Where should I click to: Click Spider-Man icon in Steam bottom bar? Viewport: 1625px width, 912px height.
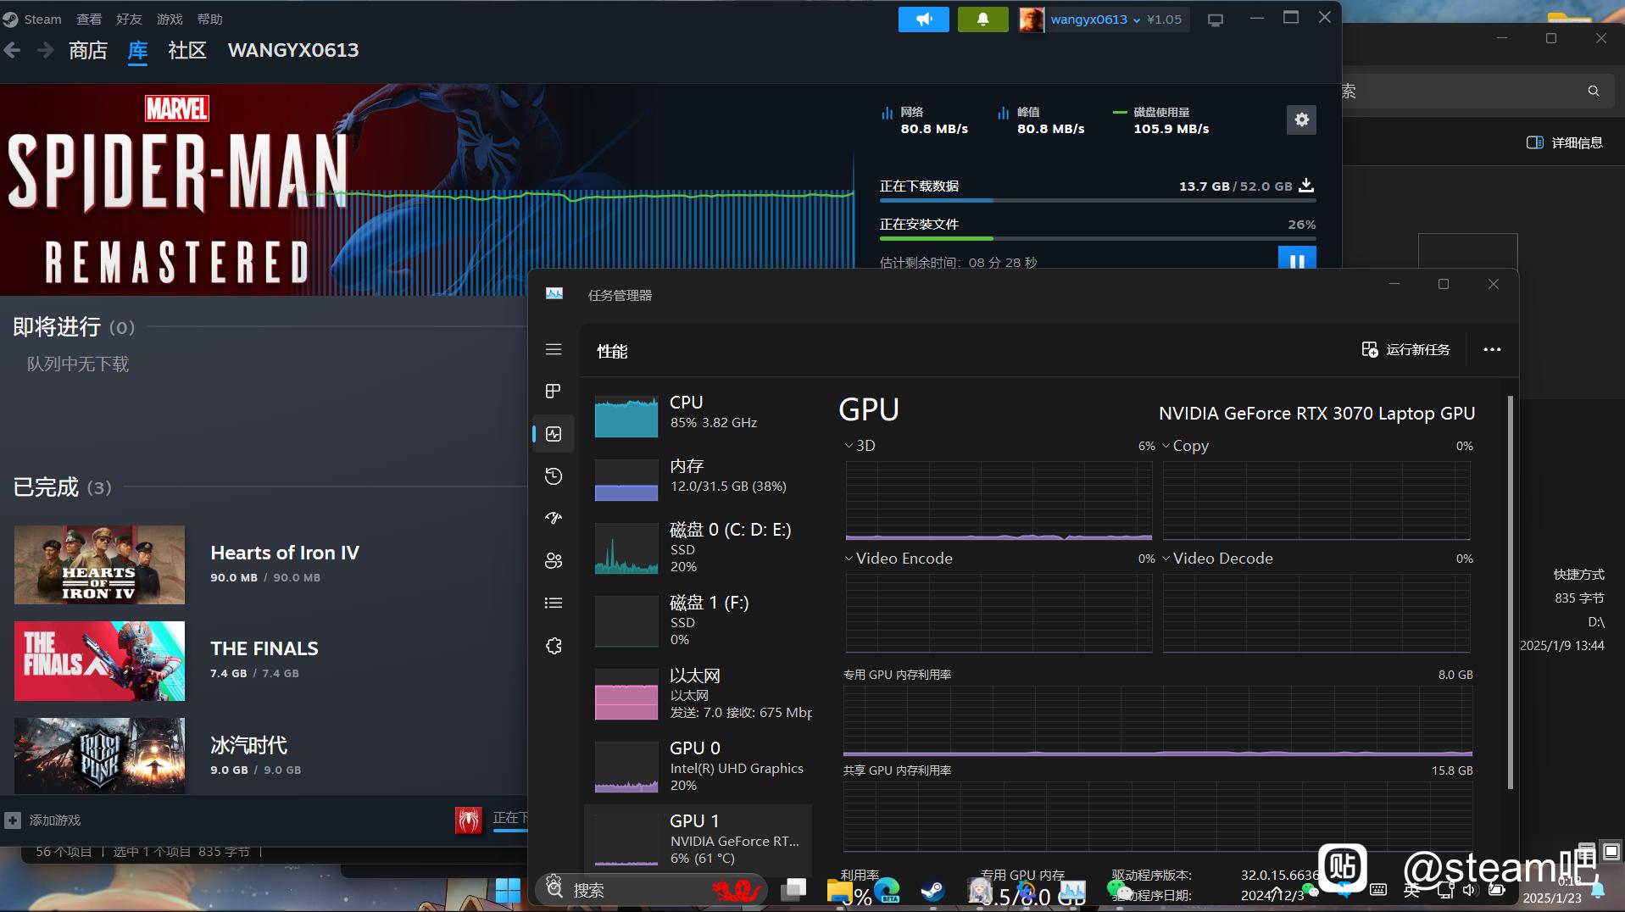coord(468,820)
